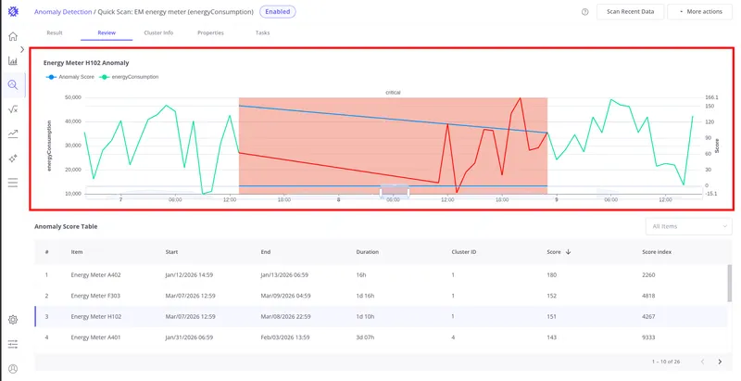Image resolution: width=741 pixels, height=381 pixels.
Task: Select the Energy Meter A401 row
Action: [381, 337]
